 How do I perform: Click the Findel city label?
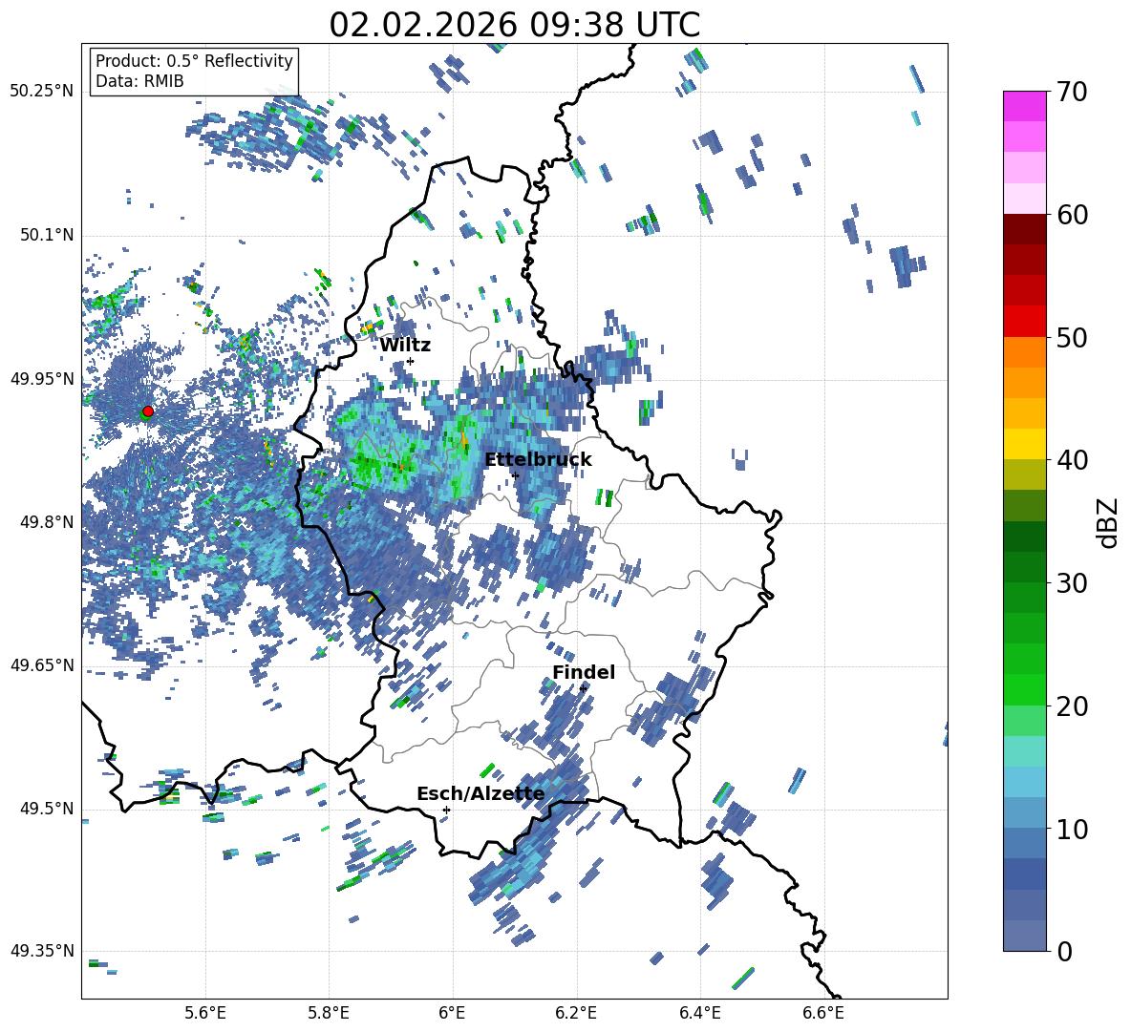(584, 672)
